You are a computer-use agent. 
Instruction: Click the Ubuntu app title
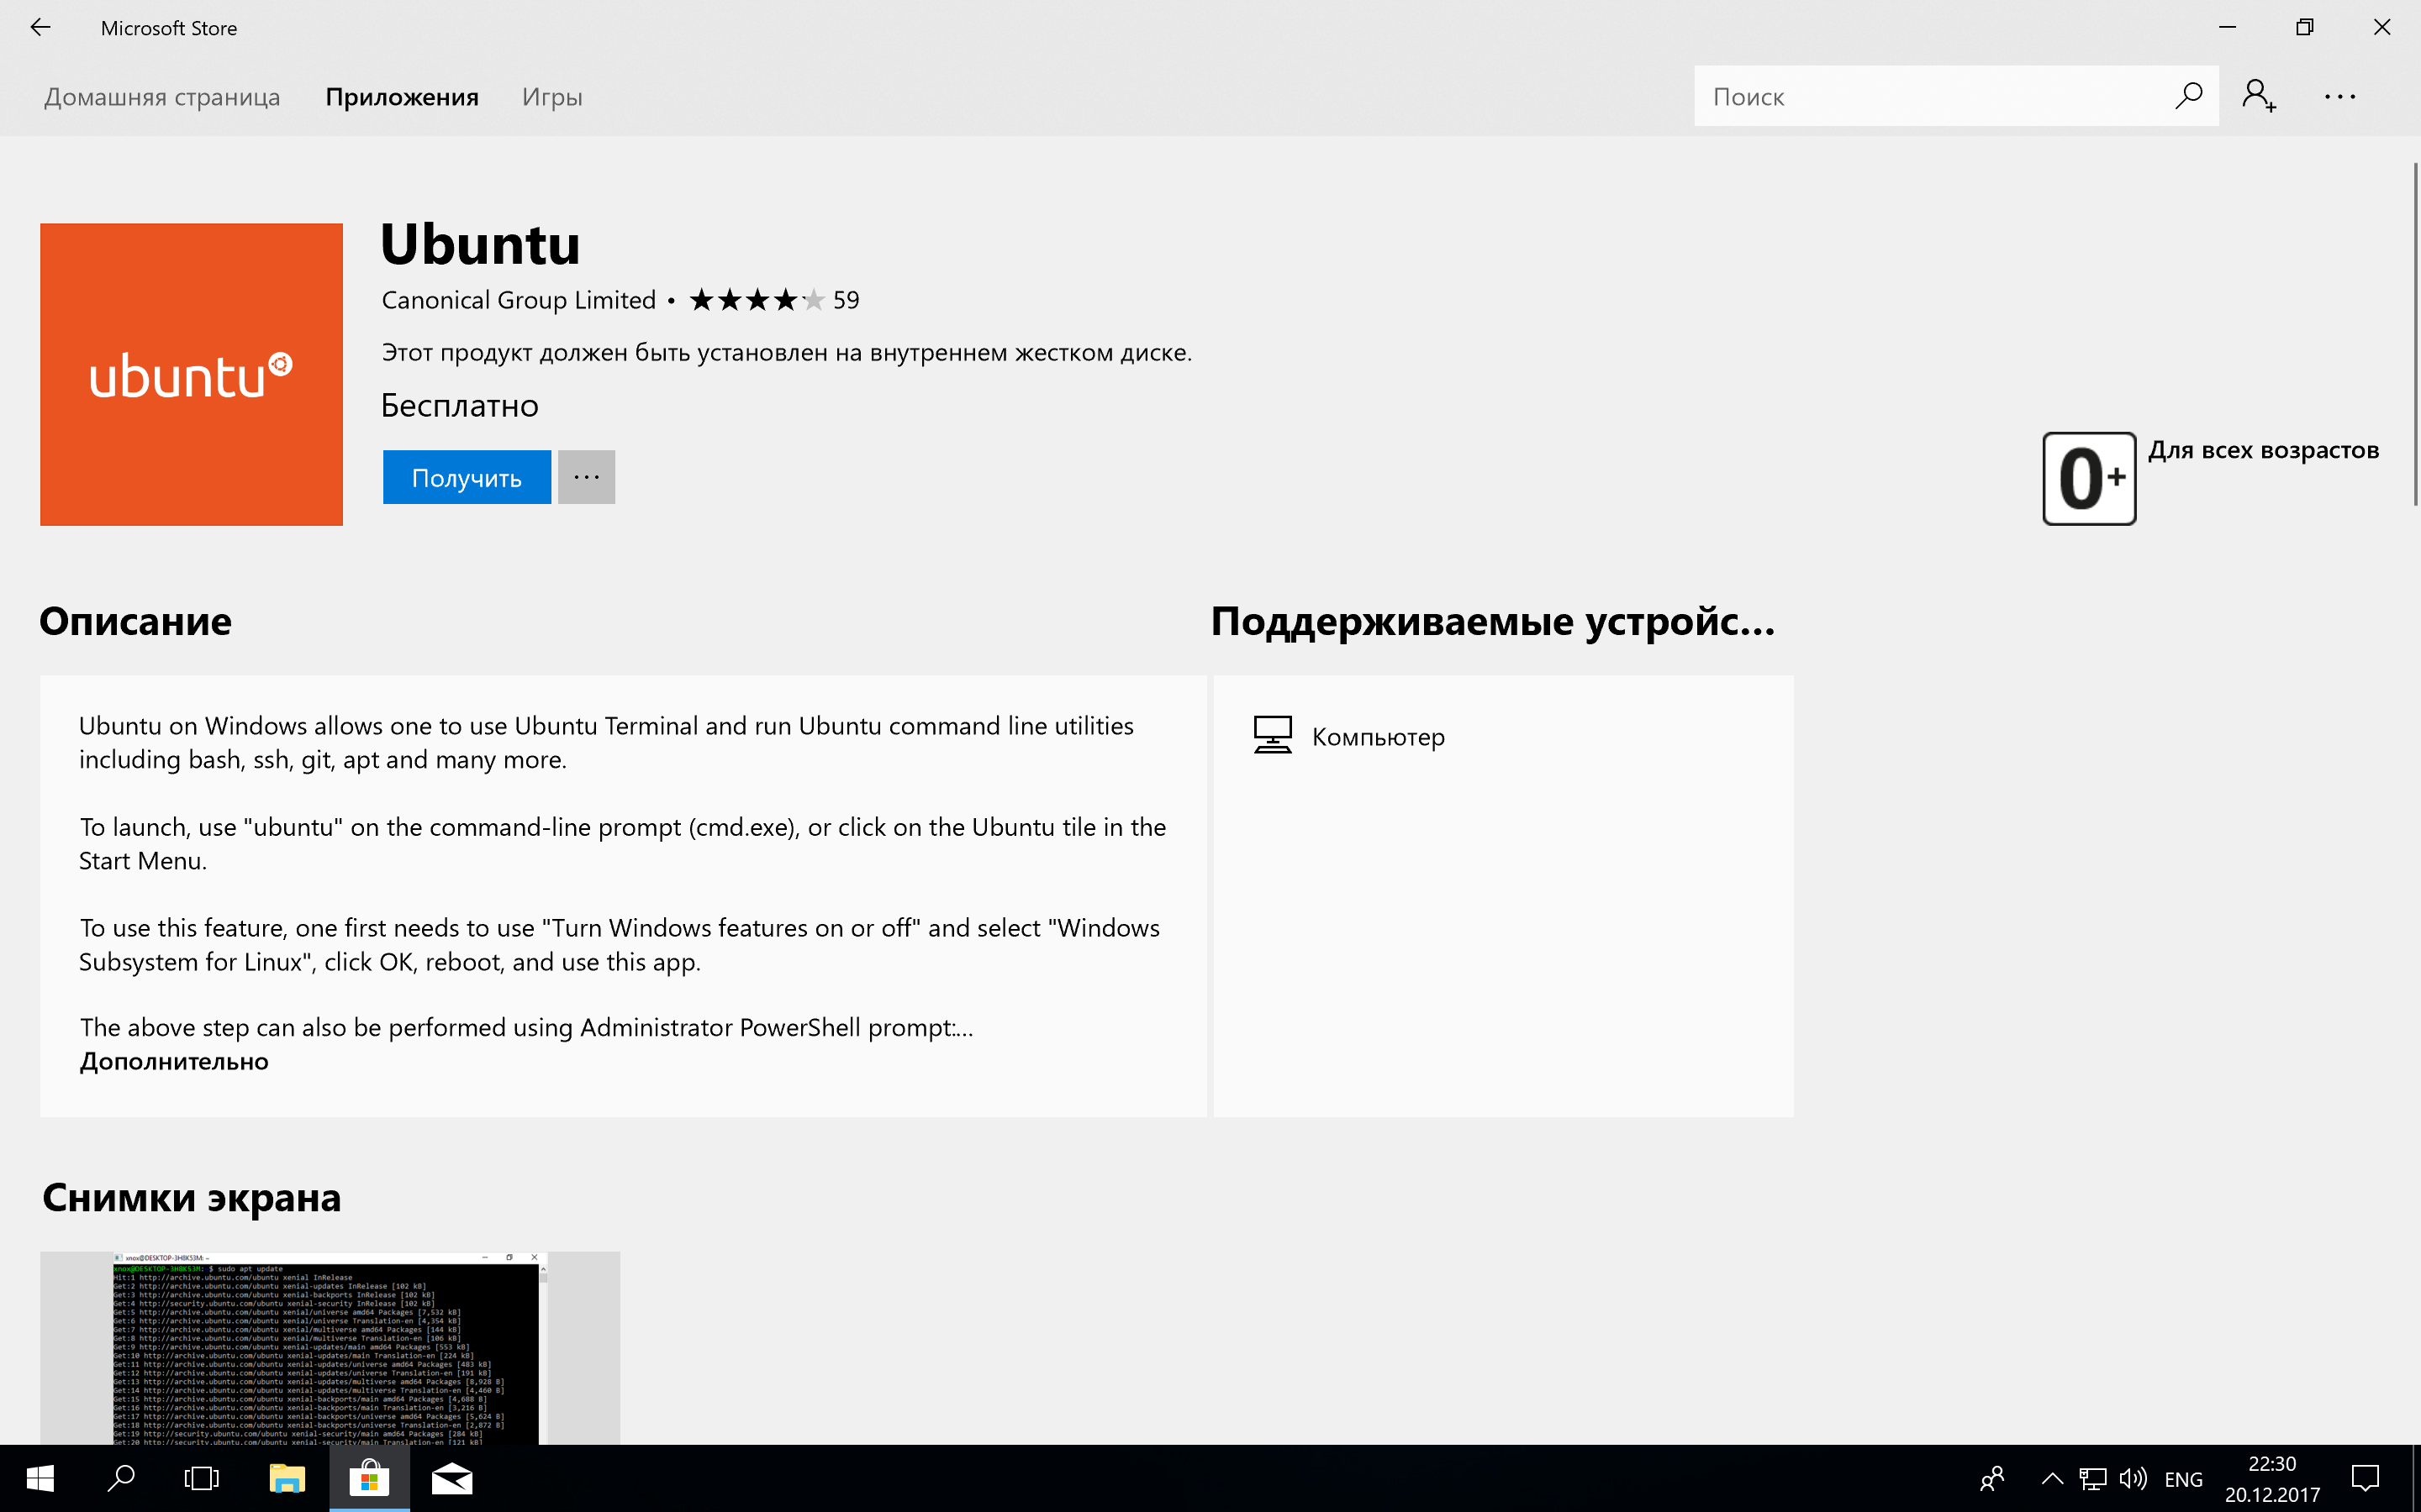[x=480, y=244]
